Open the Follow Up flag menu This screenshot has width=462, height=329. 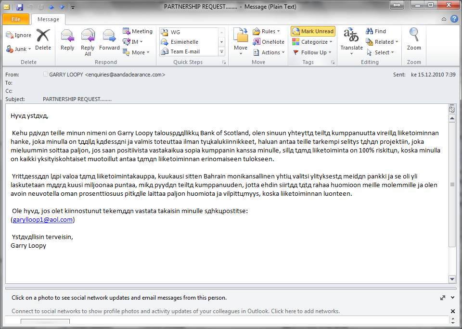coord(312,52)
